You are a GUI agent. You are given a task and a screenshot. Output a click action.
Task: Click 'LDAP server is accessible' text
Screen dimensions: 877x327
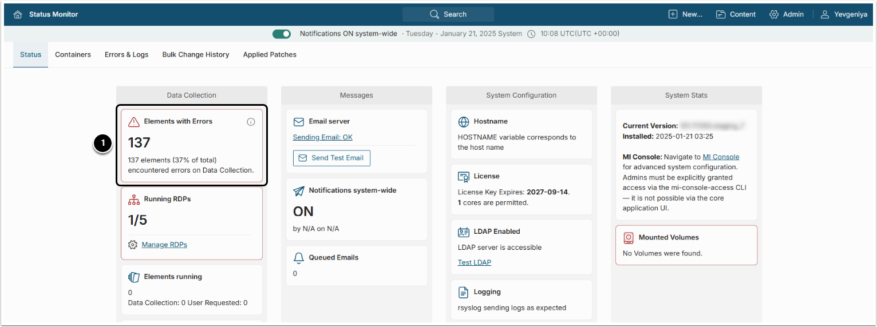(500, 248)
